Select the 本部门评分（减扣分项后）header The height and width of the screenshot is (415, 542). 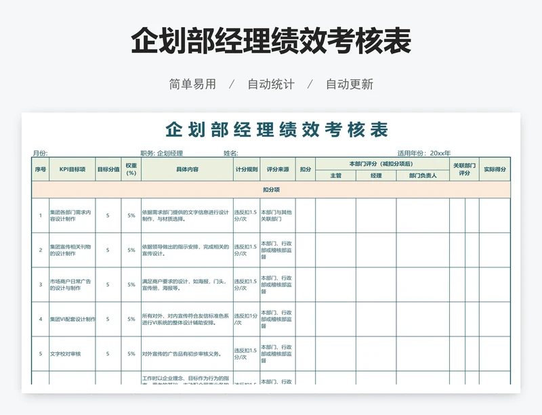coord(382,164)
